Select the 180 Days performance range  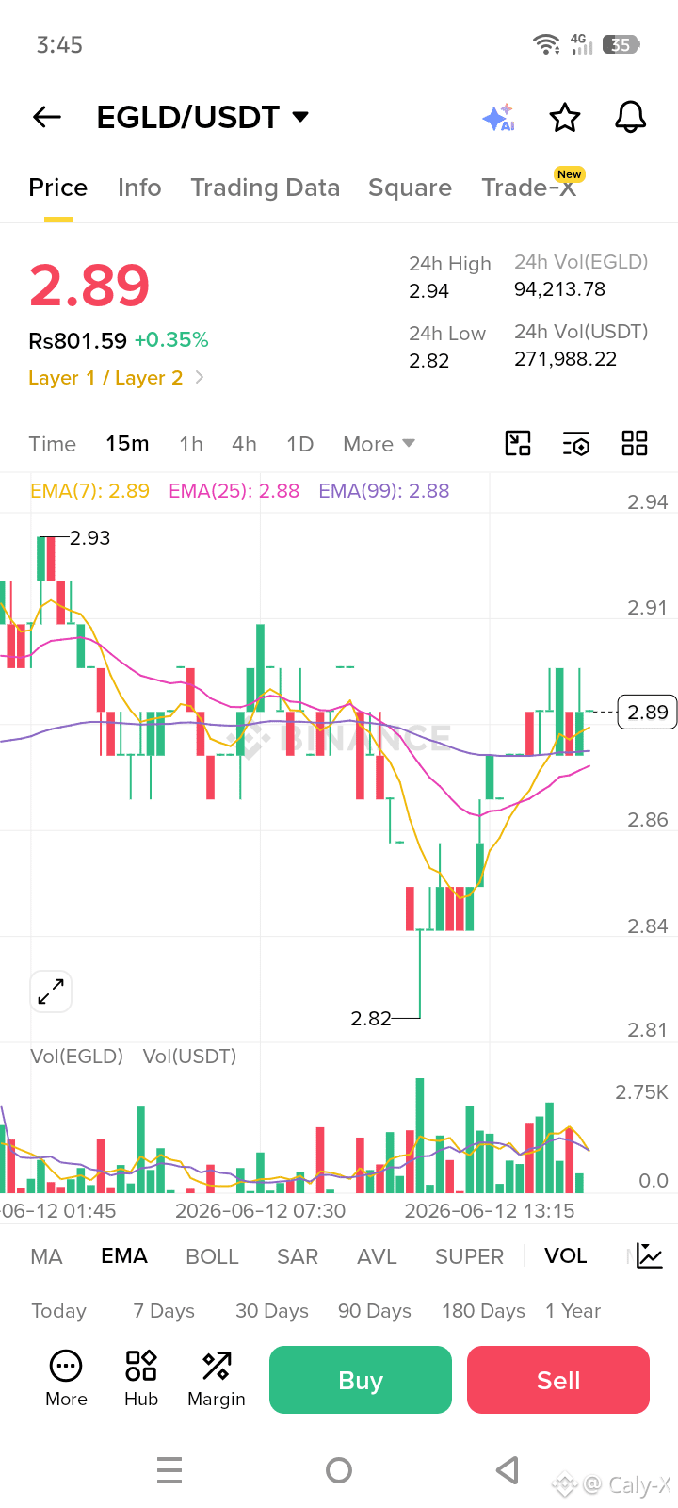(x=484, y=1311)
